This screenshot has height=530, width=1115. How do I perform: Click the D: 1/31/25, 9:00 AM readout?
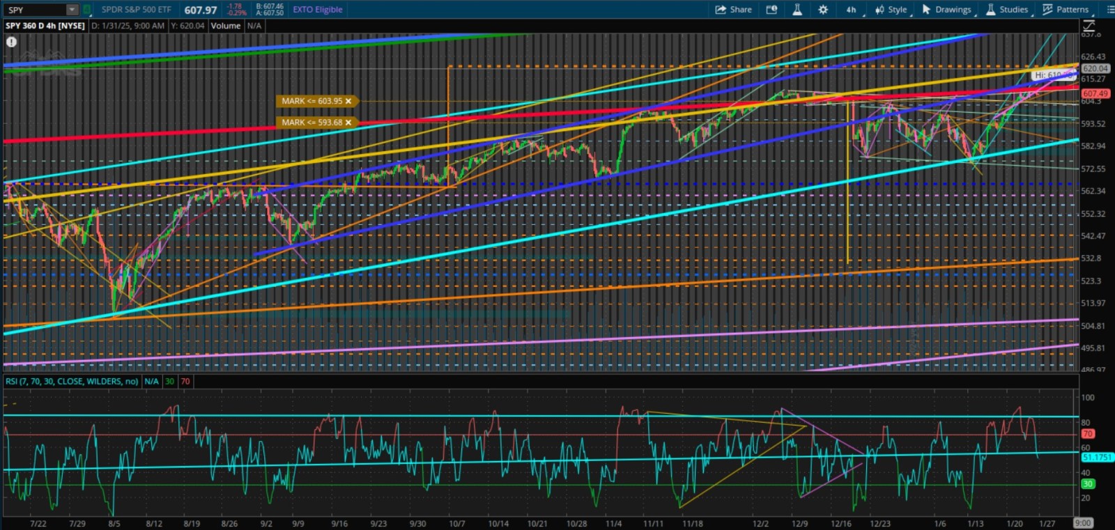click(x=128, y=26)
